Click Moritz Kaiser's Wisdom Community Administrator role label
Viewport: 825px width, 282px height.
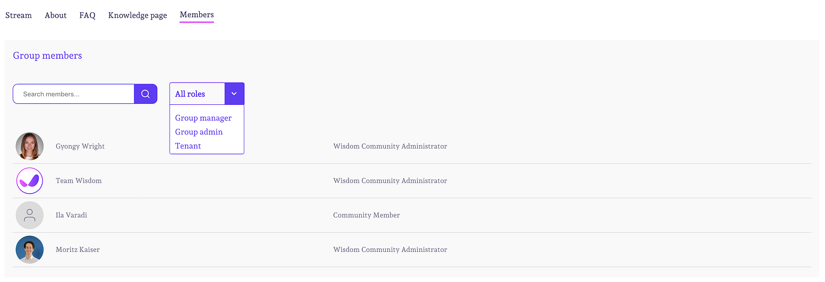pyautogui.click(x=390, y=250)
